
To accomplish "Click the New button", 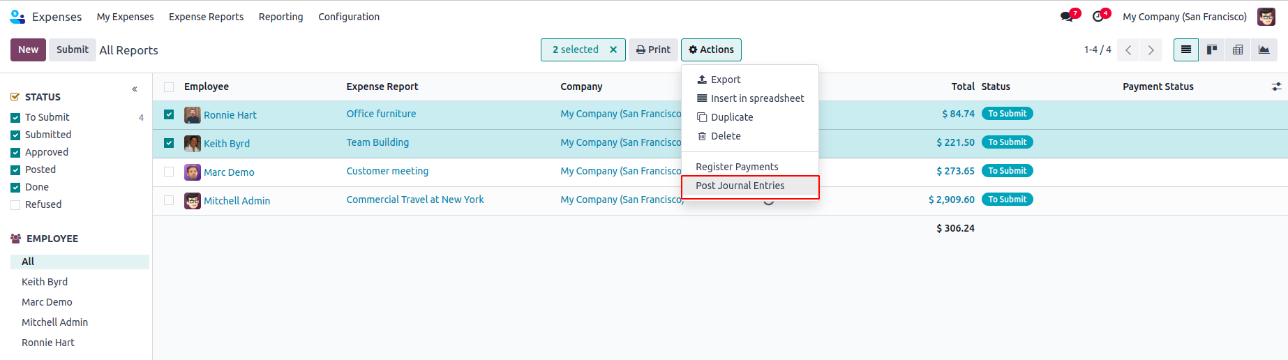I will click(28, 50).
